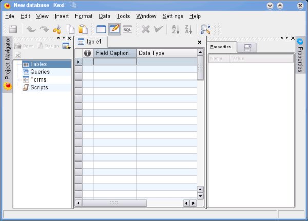The height and width of the screenshot is (221, 308).
Task: Select Forms in Project Navigator
Action: (x=47, y=79)
